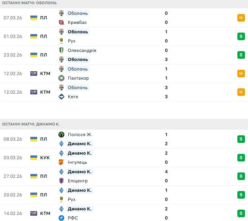Click the 20.02.26 Dynamo–Rukh match date
This screenshot has height=221, width=248.
[x=13, y=195]
